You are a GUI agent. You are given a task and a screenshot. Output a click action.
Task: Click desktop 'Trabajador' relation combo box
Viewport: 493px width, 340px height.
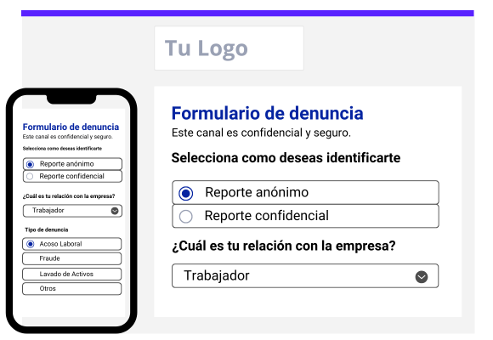(x=305, y=276)
